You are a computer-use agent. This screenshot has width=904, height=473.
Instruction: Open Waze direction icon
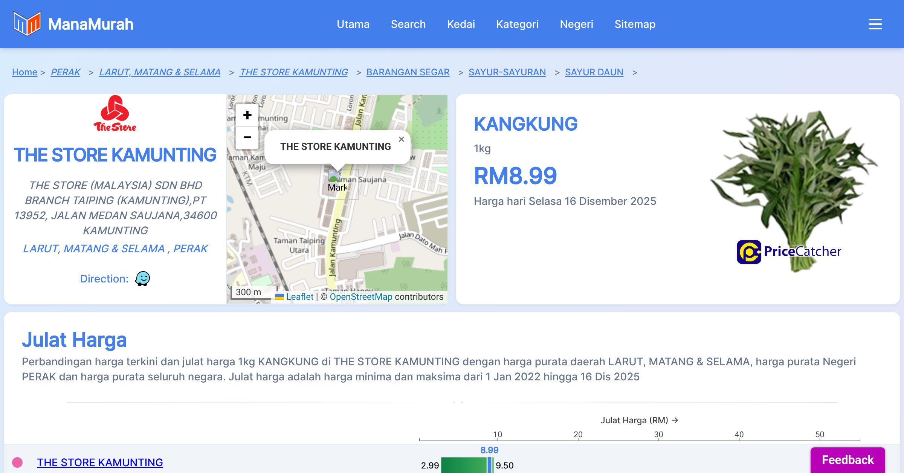142,279
